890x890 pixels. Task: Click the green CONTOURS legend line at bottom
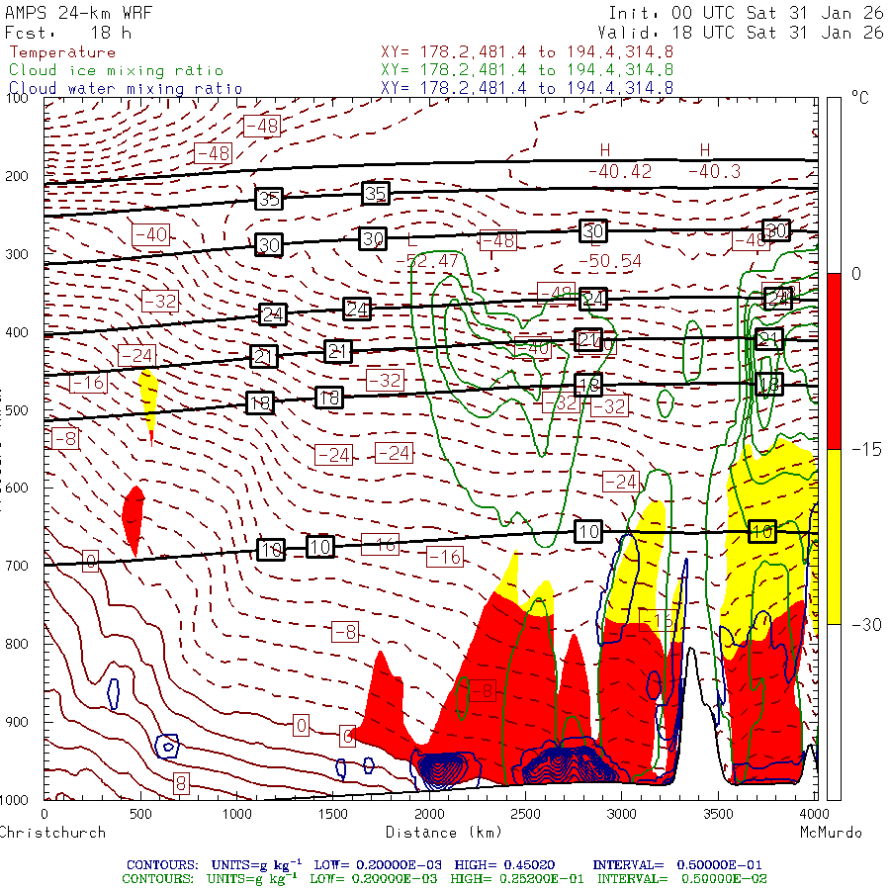click(444, 879)
